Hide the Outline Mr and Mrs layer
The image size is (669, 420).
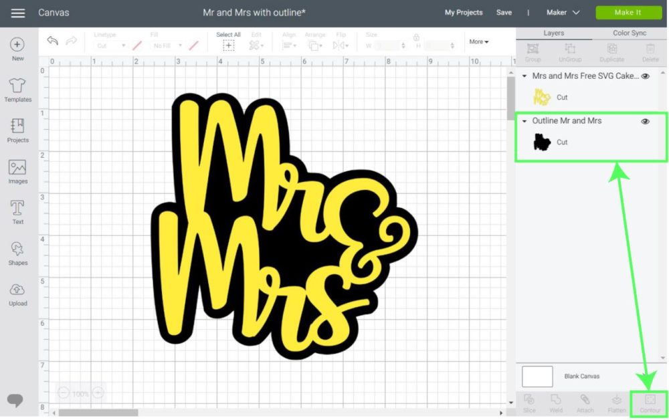pyautogui.click(x=645, y=121)
